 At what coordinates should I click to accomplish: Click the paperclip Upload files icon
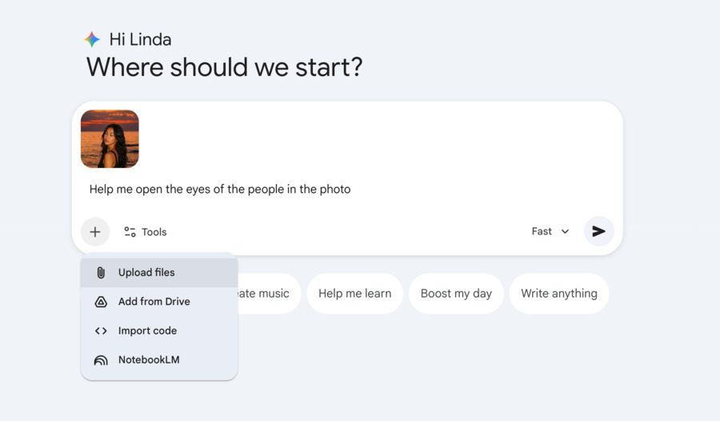click(x=101, y=273)
